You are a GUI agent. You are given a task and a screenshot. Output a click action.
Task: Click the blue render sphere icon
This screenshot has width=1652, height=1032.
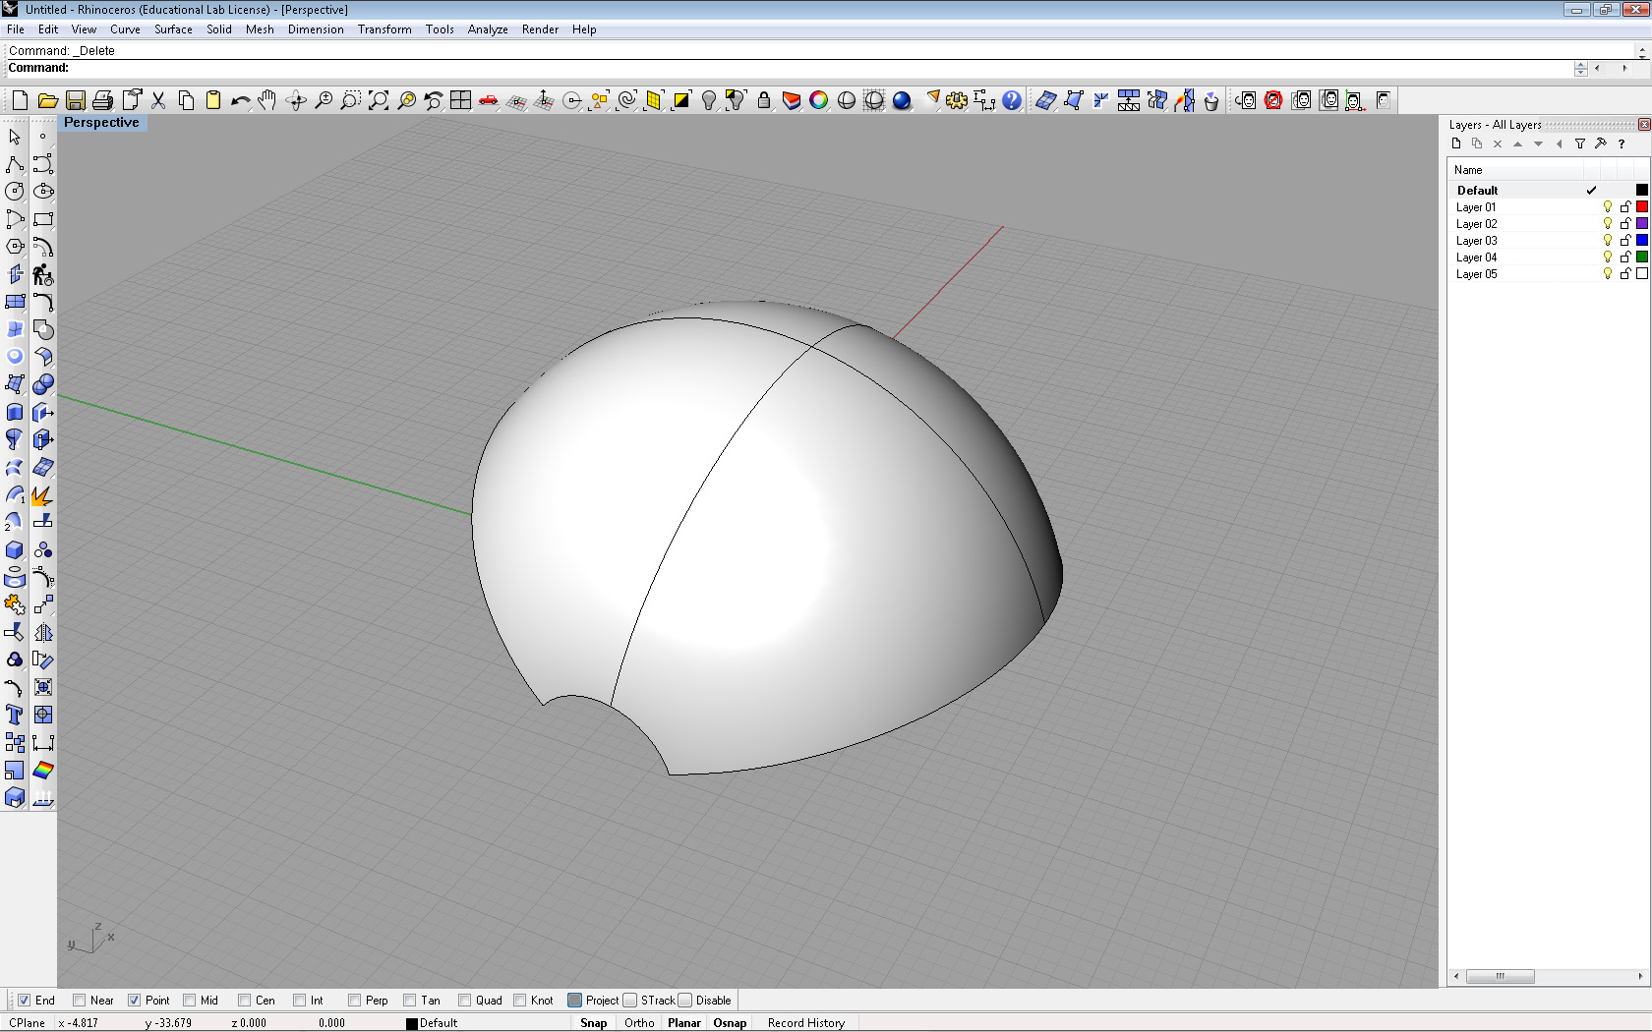[901, 100]
